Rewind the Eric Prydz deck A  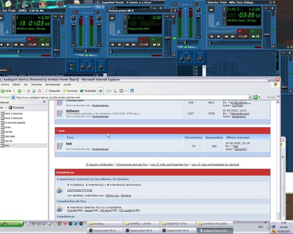pos(15,45)
